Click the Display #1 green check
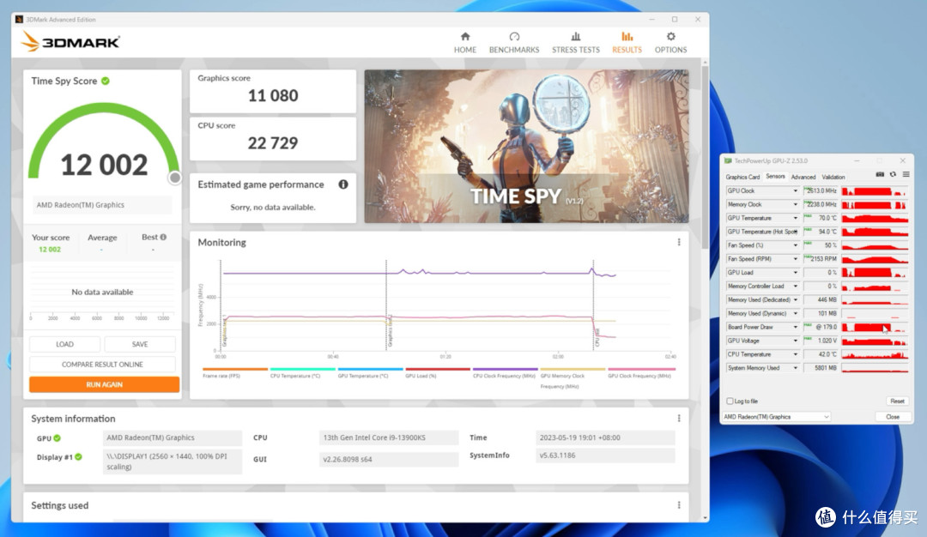The height and width of the screenshot is (537, 927). pos(79,456)
